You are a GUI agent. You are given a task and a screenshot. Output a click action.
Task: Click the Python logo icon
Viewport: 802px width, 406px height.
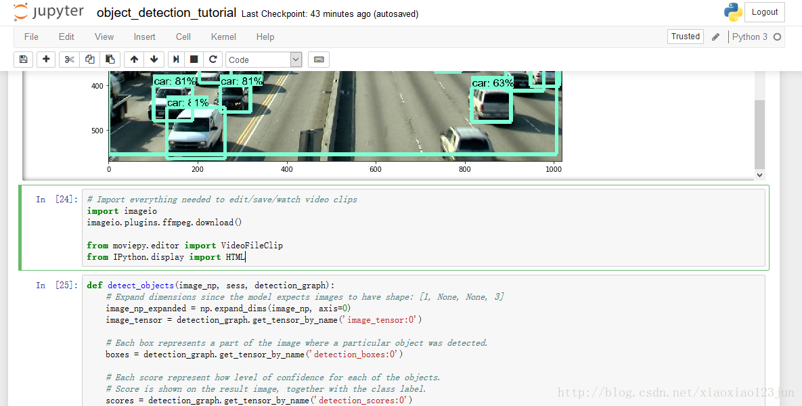(x=733, y=12)
